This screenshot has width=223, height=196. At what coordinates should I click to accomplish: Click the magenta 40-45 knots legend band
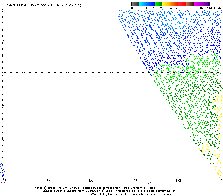[198, 4]
